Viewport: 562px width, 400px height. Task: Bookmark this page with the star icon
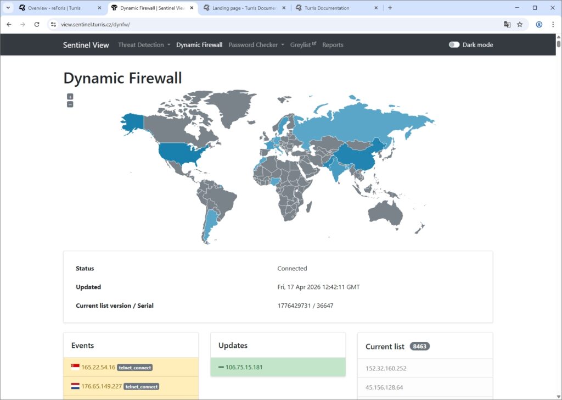point(520,24)
